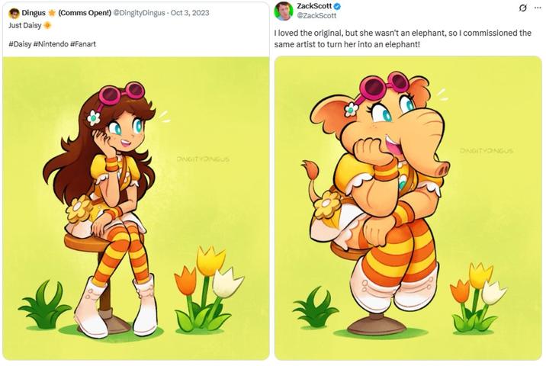
Task: Open ZackScott profile avatar
Action: click(284, 11)
